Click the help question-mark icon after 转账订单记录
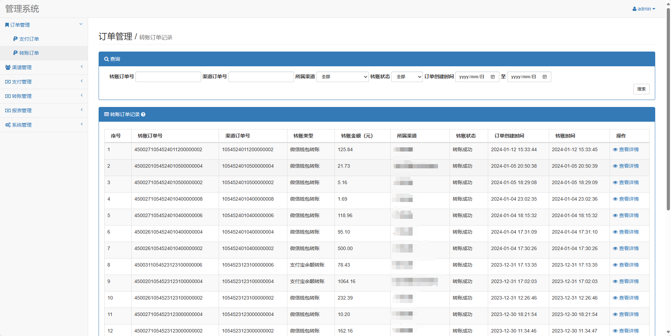 tap(143, 114)
